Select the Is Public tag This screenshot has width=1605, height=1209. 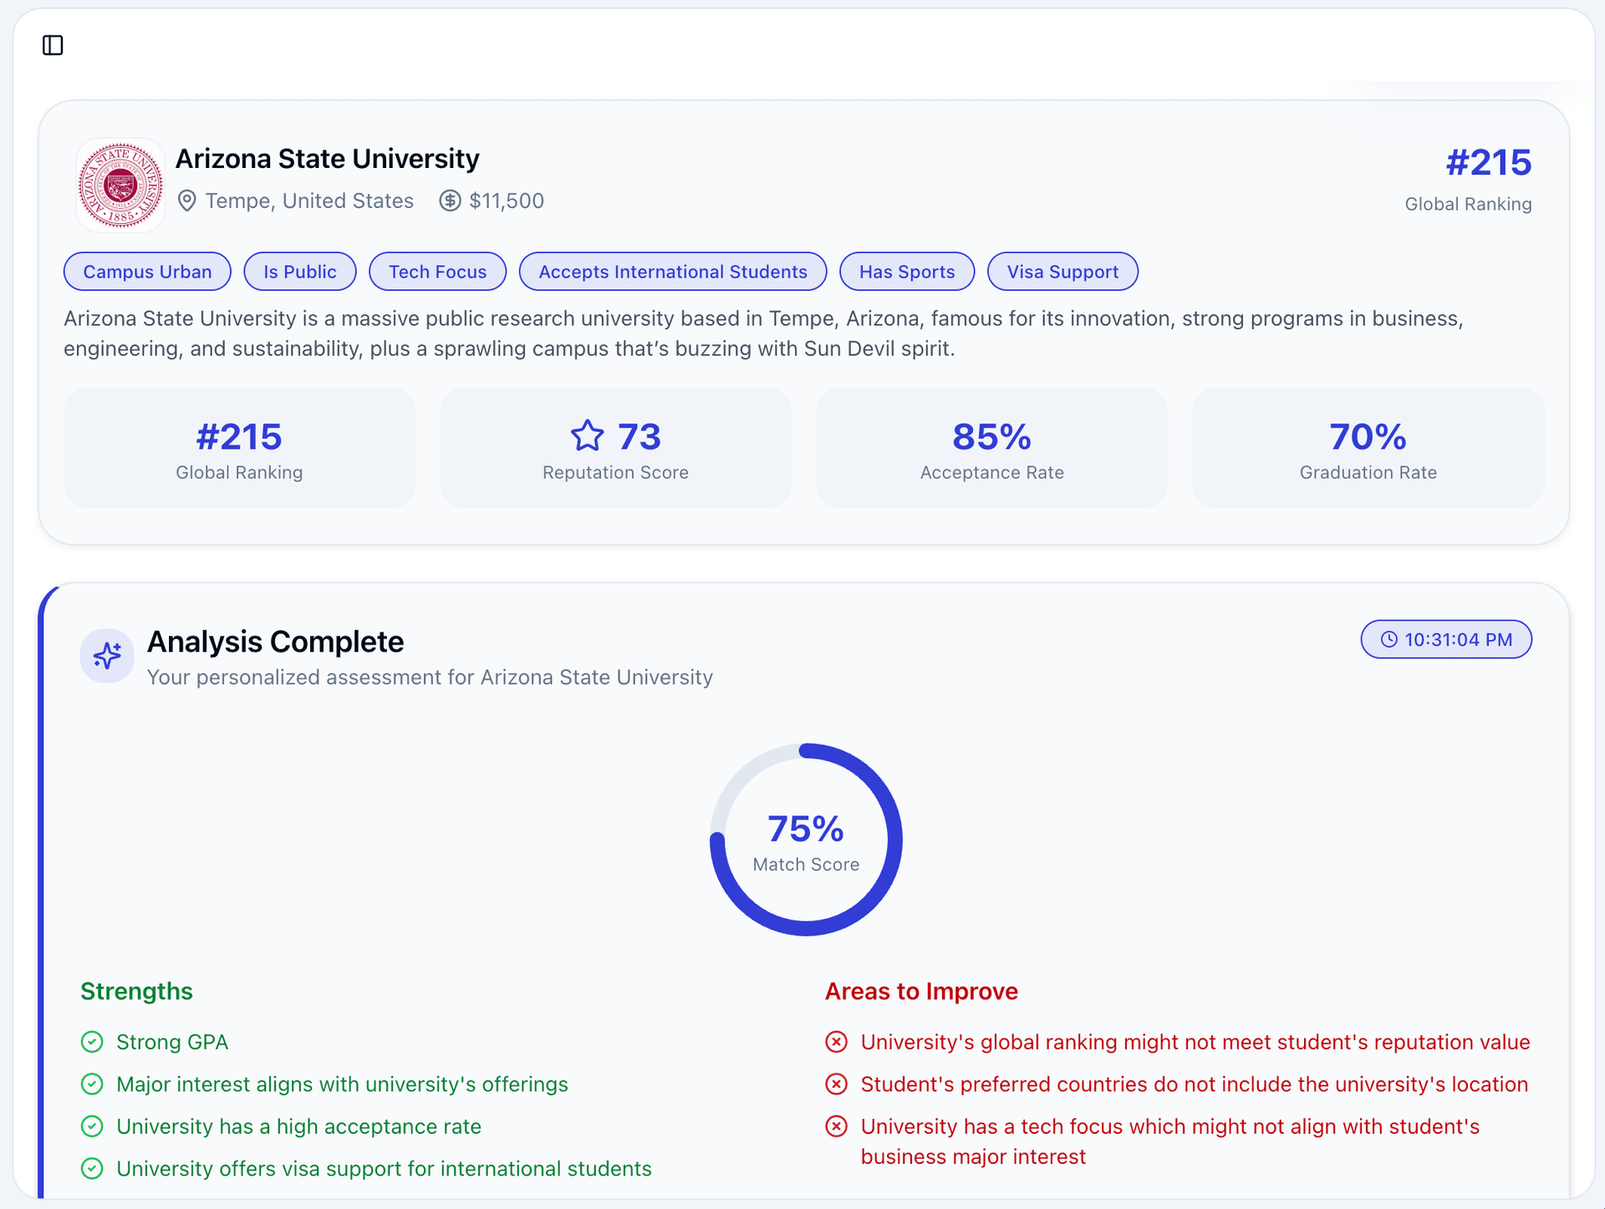coord(300,272)
